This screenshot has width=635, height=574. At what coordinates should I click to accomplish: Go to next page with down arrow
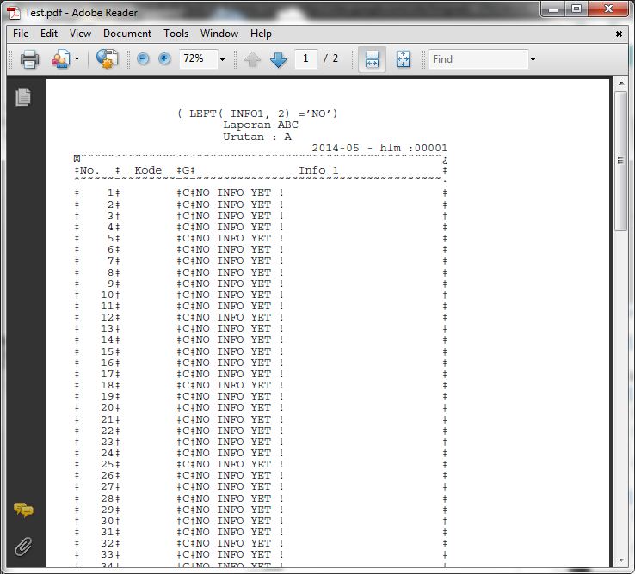[278, 59]
